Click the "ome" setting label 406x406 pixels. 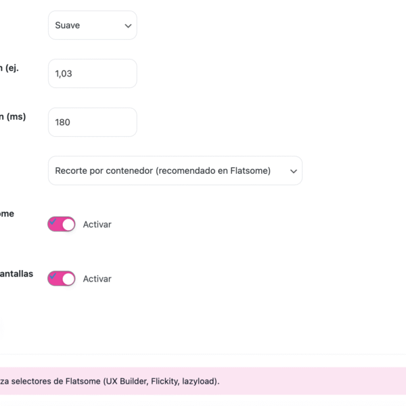pyautogui.click(x=7, y=214)
